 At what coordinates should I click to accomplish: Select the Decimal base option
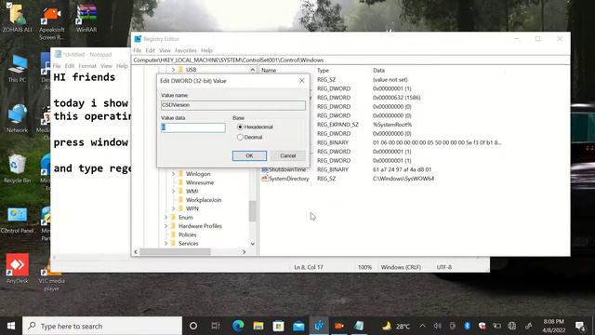250,137
